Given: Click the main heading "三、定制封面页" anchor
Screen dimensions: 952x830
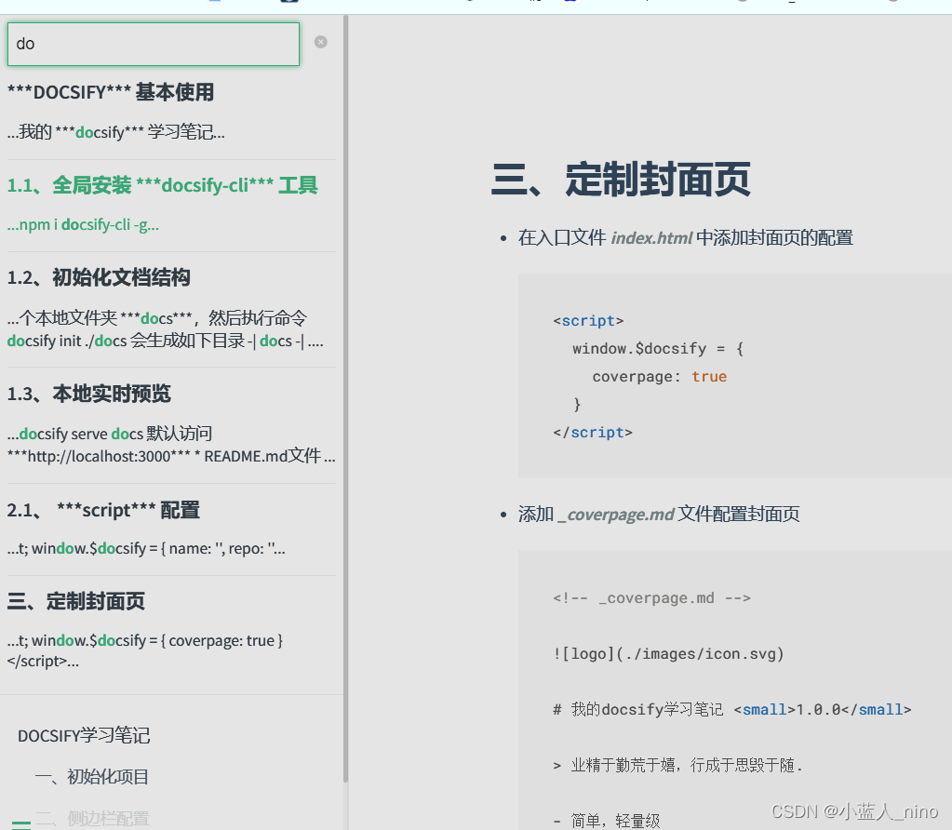Looking at the screenshot, I should [622, 182].
